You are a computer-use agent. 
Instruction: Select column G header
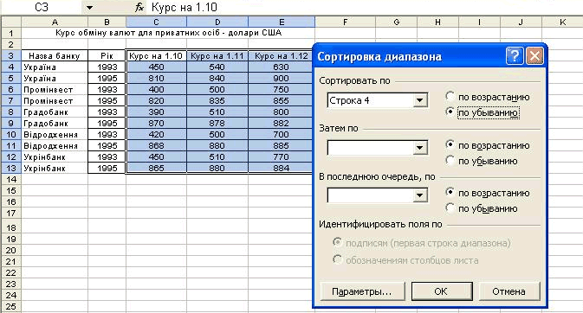(397, 22)
